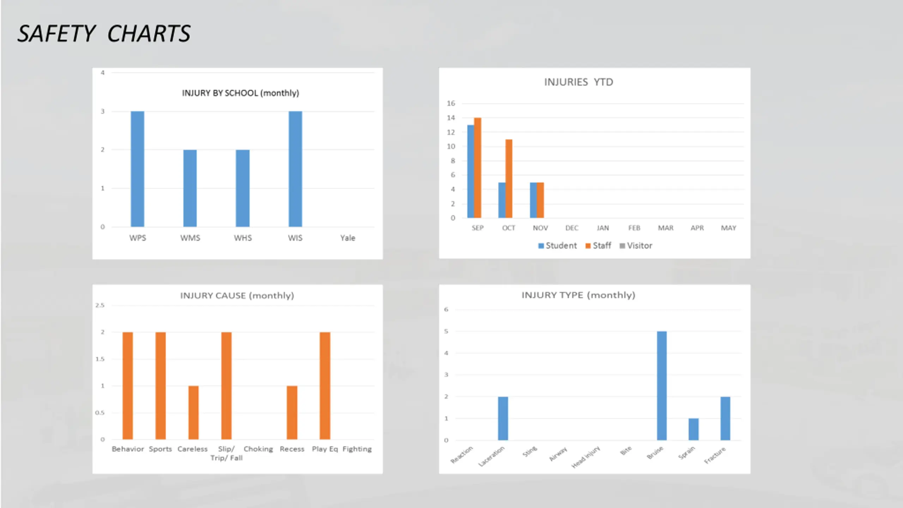
Task: Click the SAFETY CHARTS slide heading
Action: pos(104,34)
